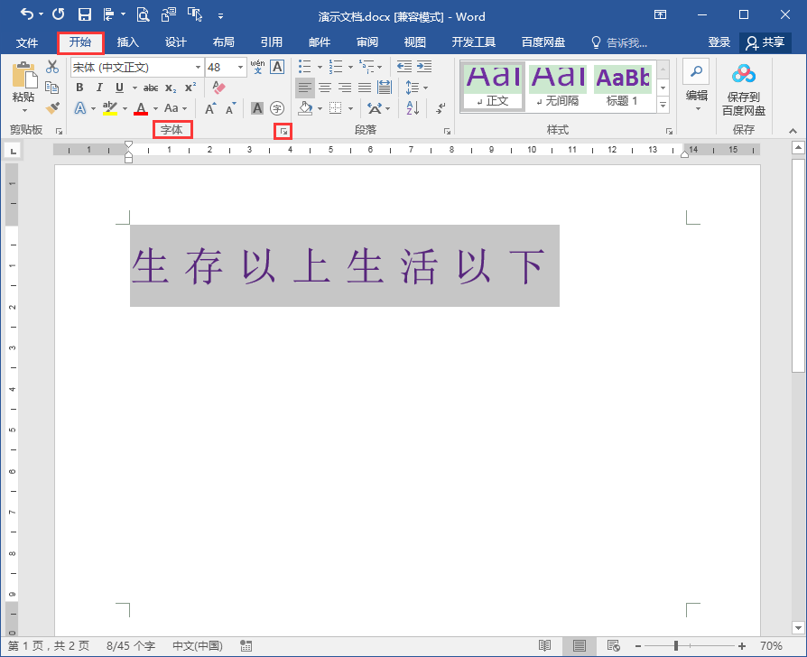
Task: Switch to the 插入 ribbon tab
Action: pyautogui.click(x=126, y=42)
